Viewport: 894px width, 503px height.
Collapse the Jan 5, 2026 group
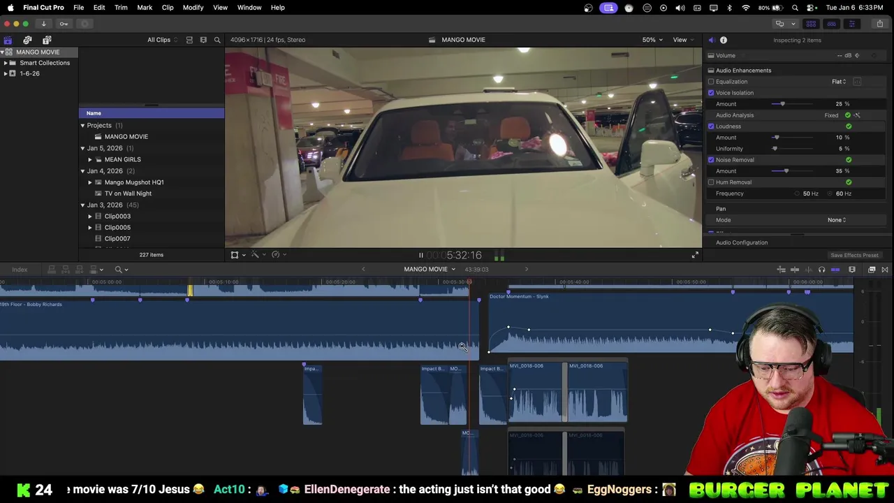coord(82,148)
